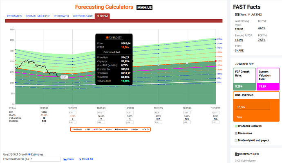
Task: Edit Dividends field for 12/31/22
Action: 72,122
